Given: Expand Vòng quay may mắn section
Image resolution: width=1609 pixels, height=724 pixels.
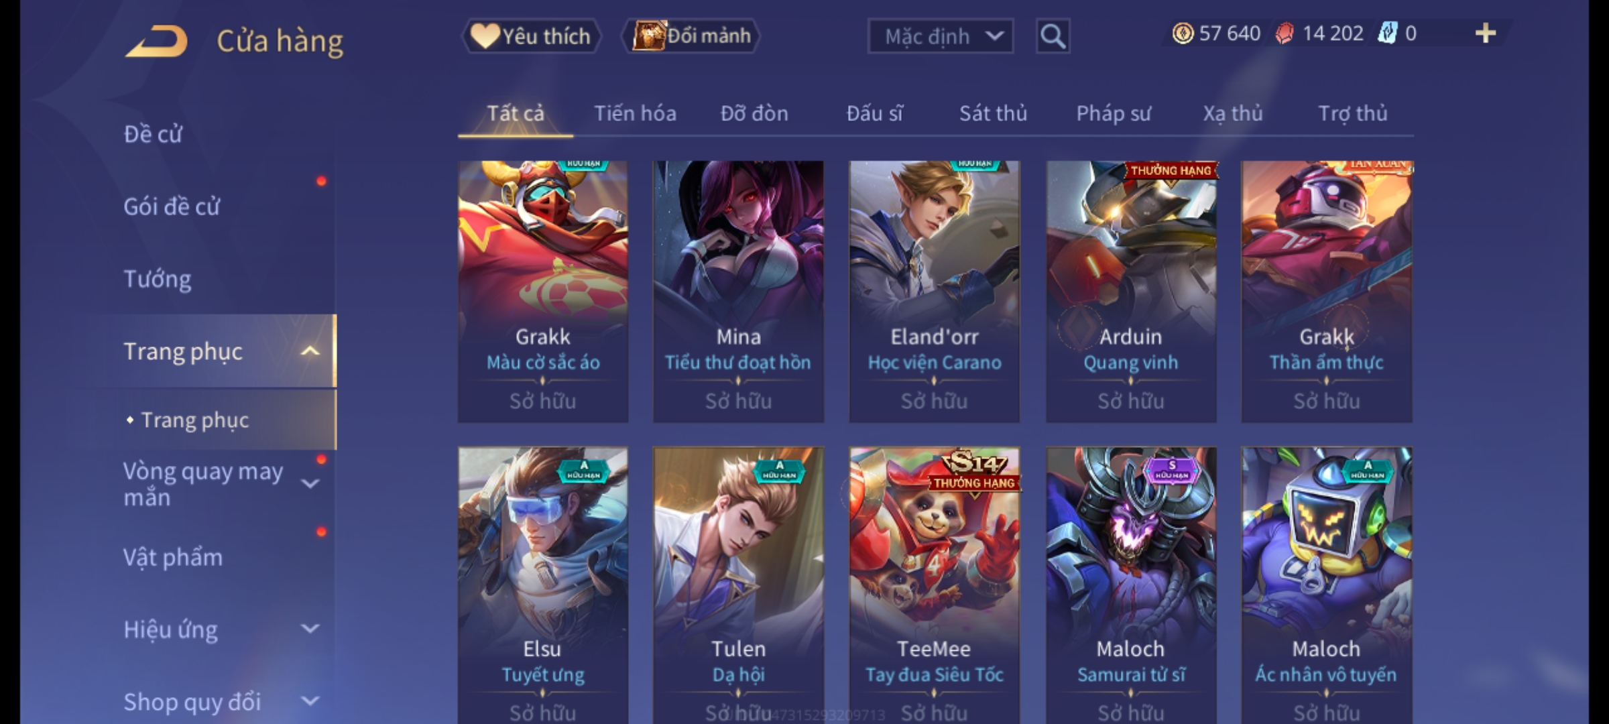Looking at the screenshot, I should pyautogui.click(x=310, y=483).
